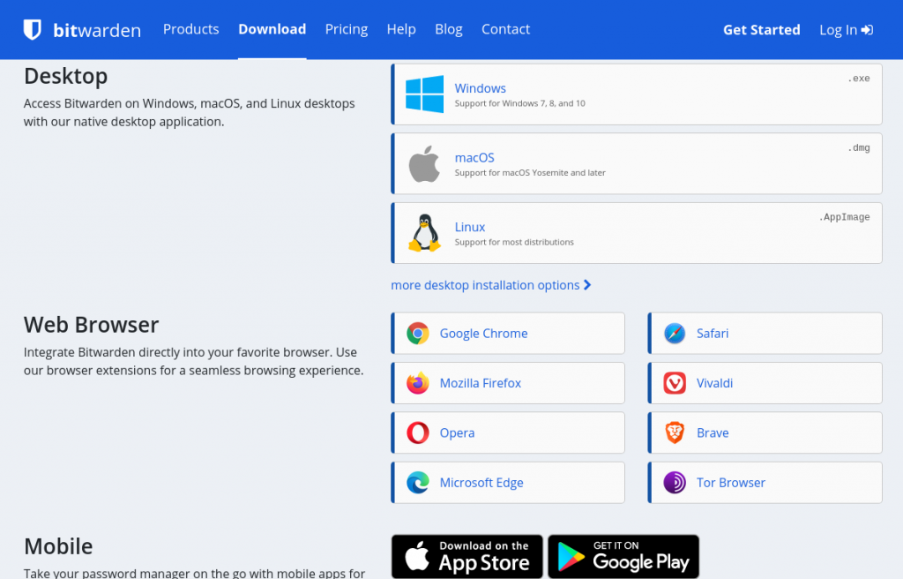
Task: Click the Apple macOS logo icon
Action: (424, 164)
